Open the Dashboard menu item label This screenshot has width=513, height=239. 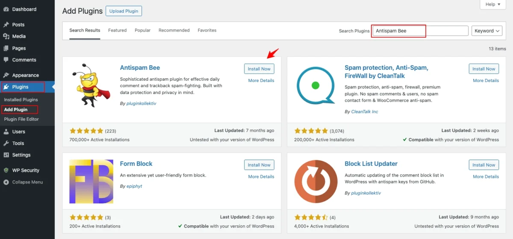click(x=24, y=9)
